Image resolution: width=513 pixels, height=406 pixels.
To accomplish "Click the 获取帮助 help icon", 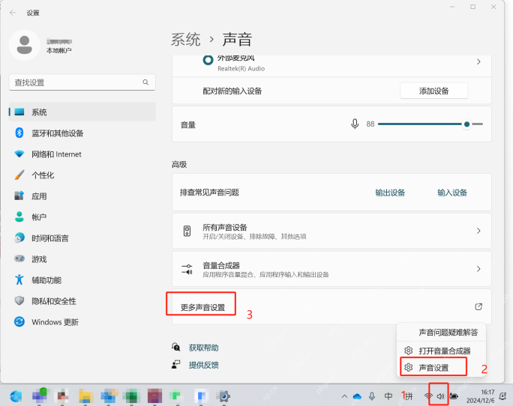I will 176,347.
